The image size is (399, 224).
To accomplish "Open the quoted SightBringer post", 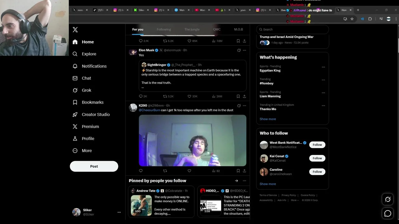I will click(x=192, y=76).
